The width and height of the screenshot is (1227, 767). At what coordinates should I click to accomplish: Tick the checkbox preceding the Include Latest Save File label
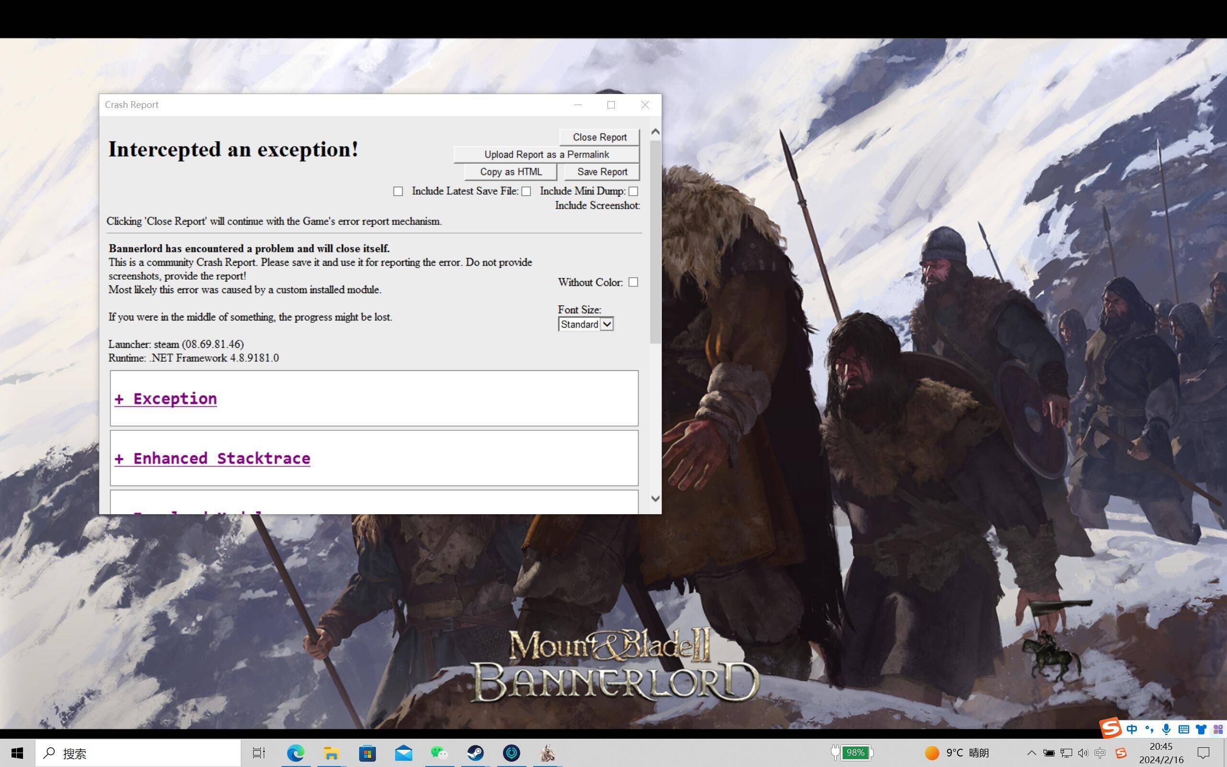tap(398, 191)
